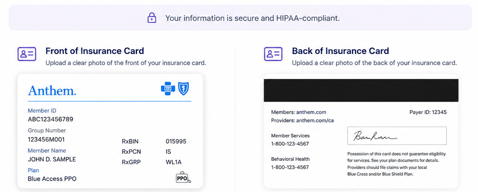Click the ID card icon beside Front of Insurance Card
This screenshot has width=478, height=192.
point(27,54)
